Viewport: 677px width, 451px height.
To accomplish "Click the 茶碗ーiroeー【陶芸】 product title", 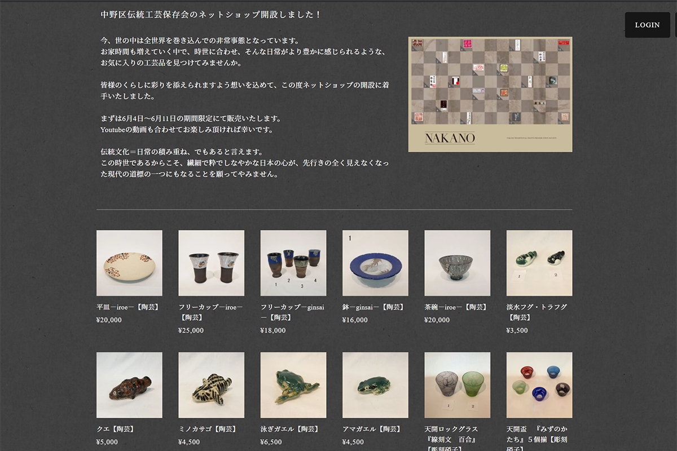I will pyautogui.click(x=455, y=307).
